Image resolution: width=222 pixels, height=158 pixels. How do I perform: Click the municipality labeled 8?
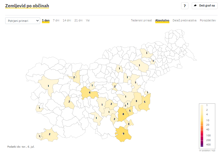click(x=122, y=115)
